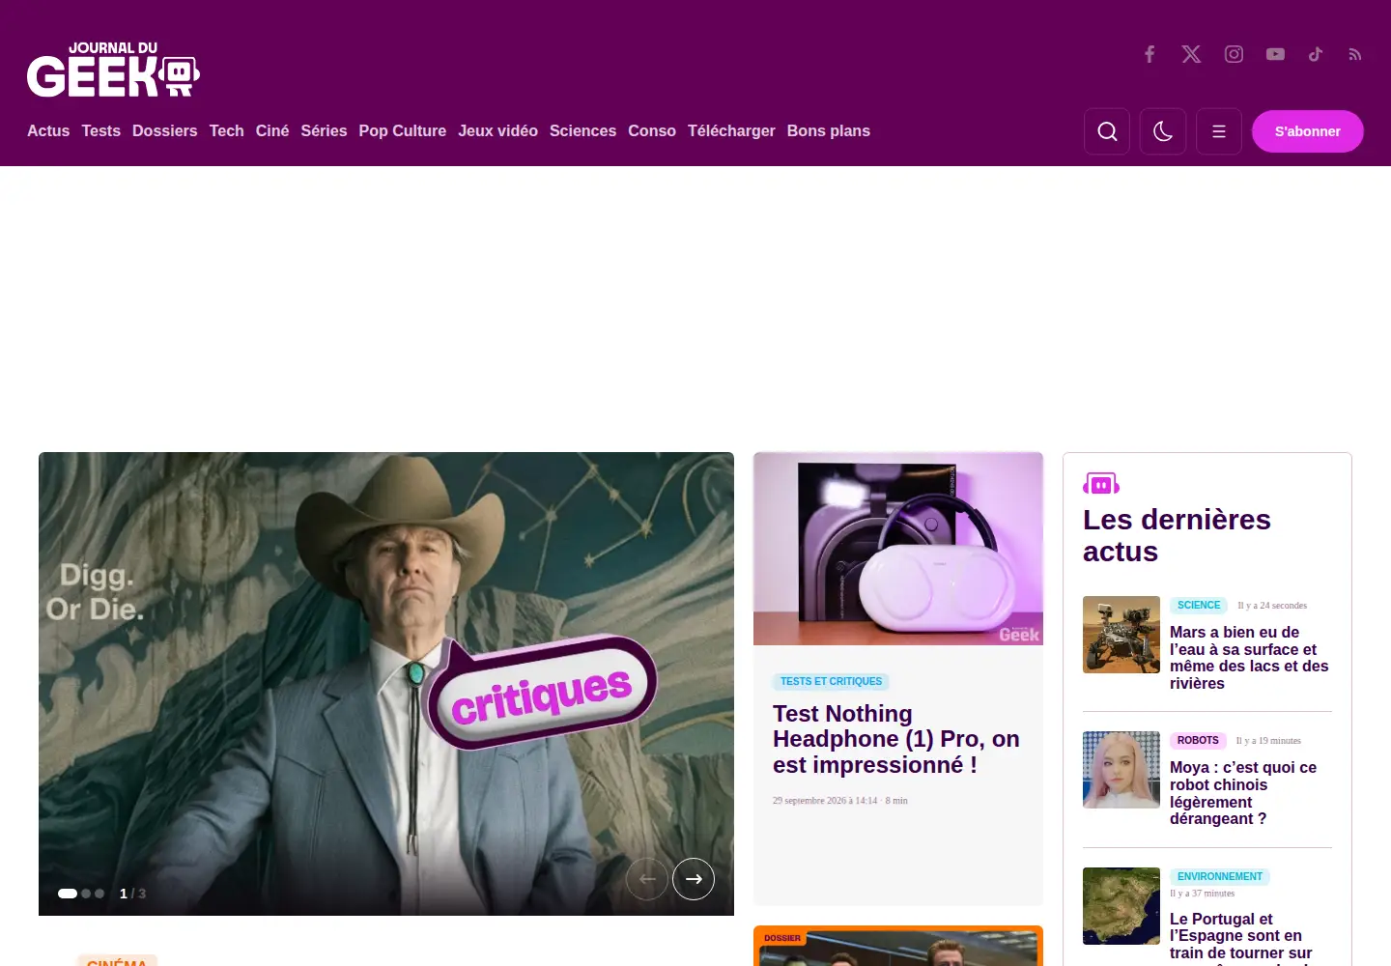
Task: Open the Journal du Geek logo homepage
Action: [113, 70]
